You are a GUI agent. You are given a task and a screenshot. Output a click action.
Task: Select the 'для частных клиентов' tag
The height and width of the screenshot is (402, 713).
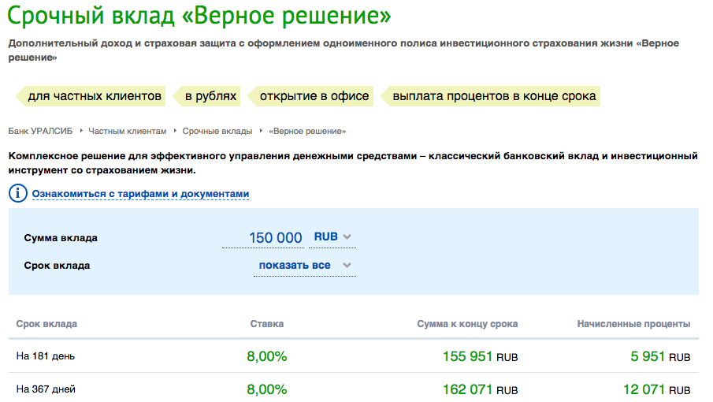(x=91, y=96)
